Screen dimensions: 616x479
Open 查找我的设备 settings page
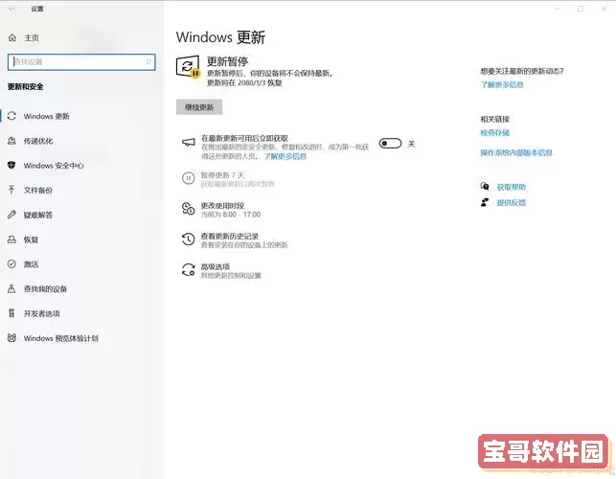45,288
